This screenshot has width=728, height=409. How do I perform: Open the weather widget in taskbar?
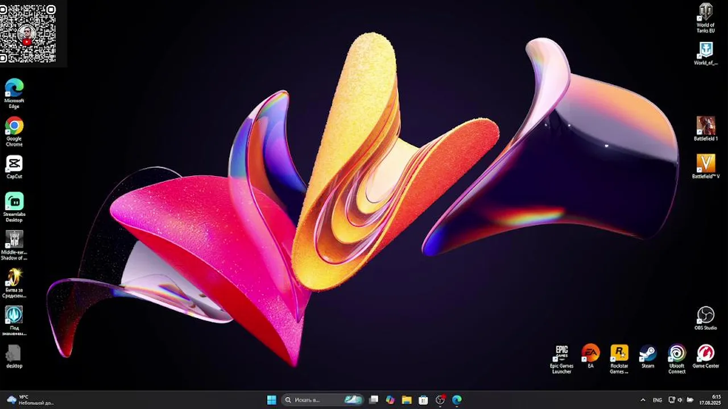point(30,400)
